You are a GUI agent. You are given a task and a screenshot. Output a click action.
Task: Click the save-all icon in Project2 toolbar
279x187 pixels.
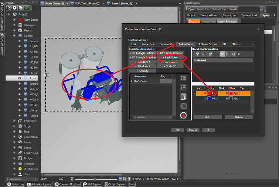click(21, 8)
